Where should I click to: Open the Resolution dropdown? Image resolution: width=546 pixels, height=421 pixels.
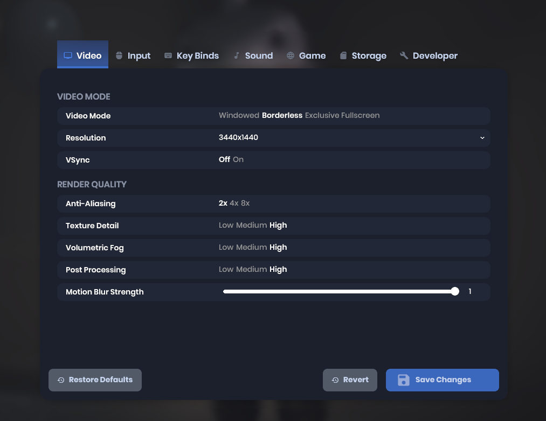click(350, 138)
